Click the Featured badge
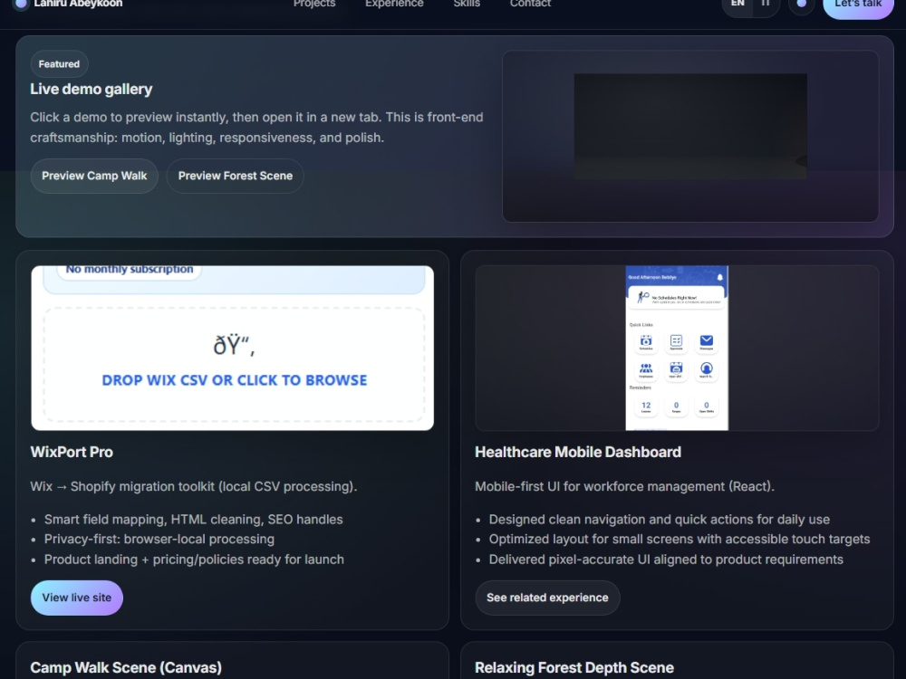Screen dimensions: 906x679 click(x=59, y=64)
